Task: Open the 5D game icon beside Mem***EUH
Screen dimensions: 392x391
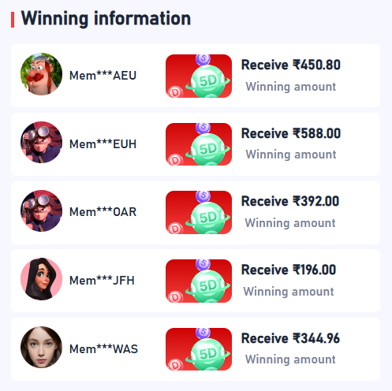Action: (199, 144)
